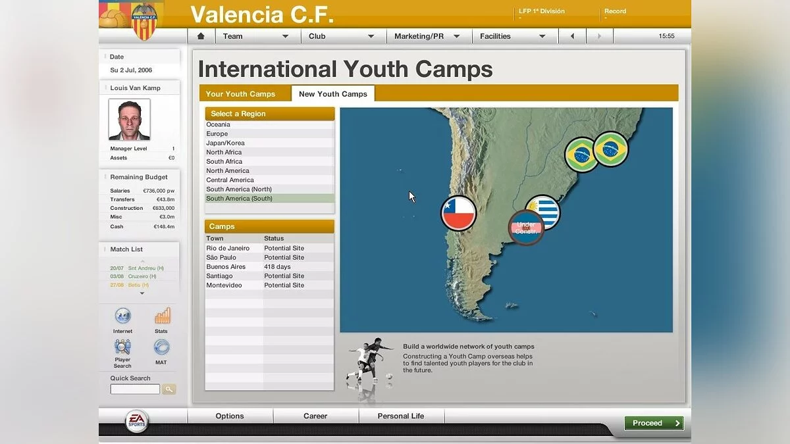This screenshot has width=790, height=444.
Task: Select Rio de Janeiro camp row
Action: click(270, 248)
